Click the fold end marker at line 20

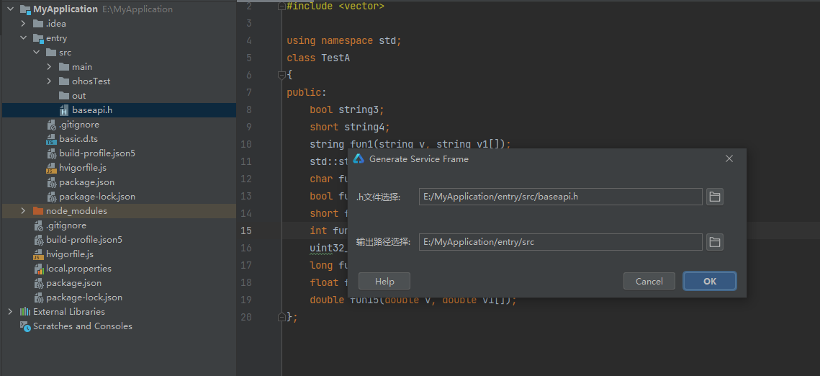click(282, 317)
